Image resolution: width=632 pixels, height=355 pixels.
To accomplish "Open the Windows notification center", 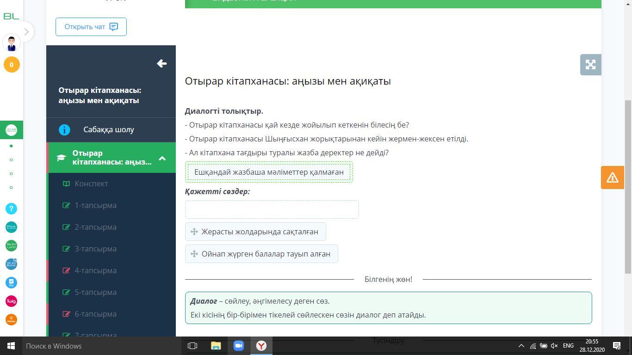I will 617,346.
